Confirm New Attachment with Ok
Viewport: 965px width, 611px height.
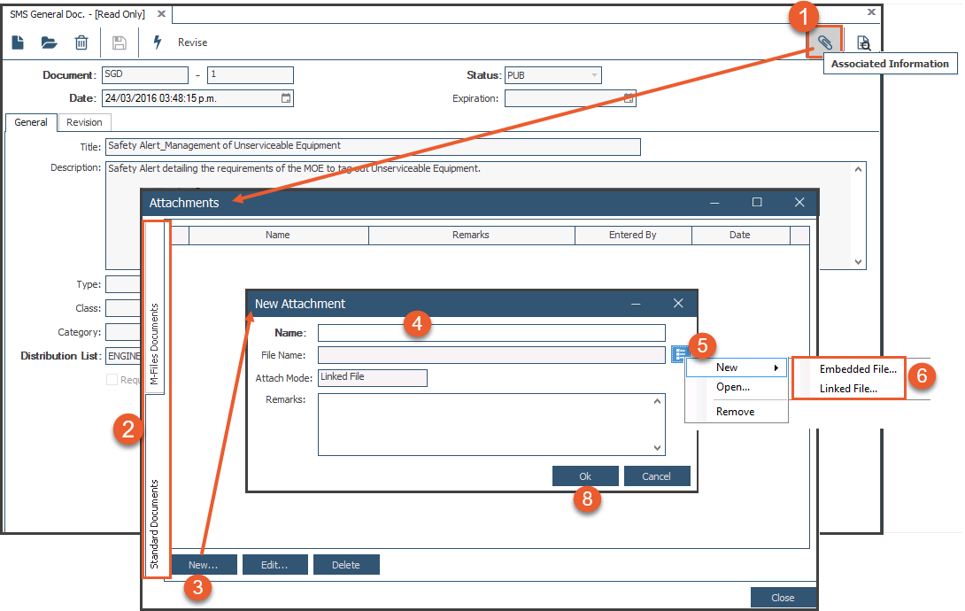click(585, 476)
